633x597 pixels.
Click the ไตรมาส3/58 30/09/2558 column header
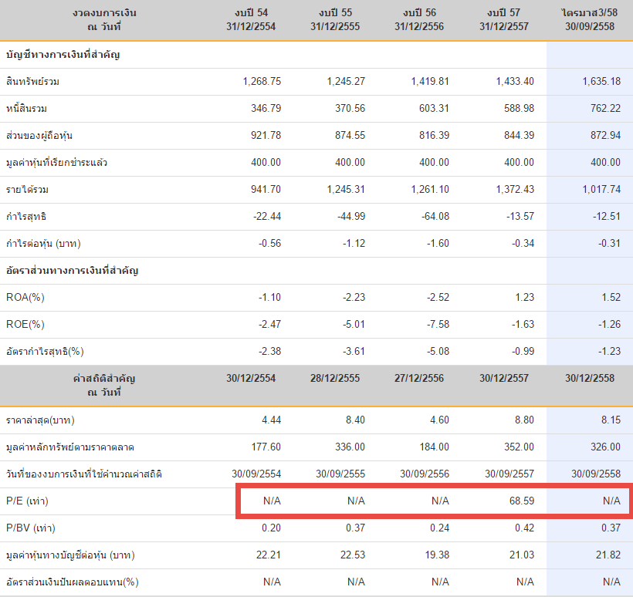[590, 20]
